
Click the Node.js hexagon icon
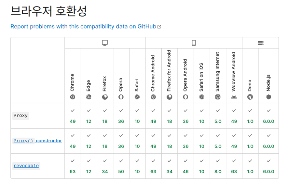[268, 97]
